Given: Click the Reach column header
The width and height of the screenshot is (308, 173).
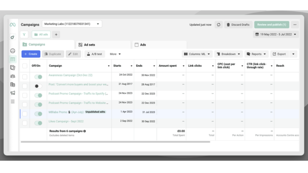Looking at the screenshot, I should pyautogui.click(x=280, y=66).
